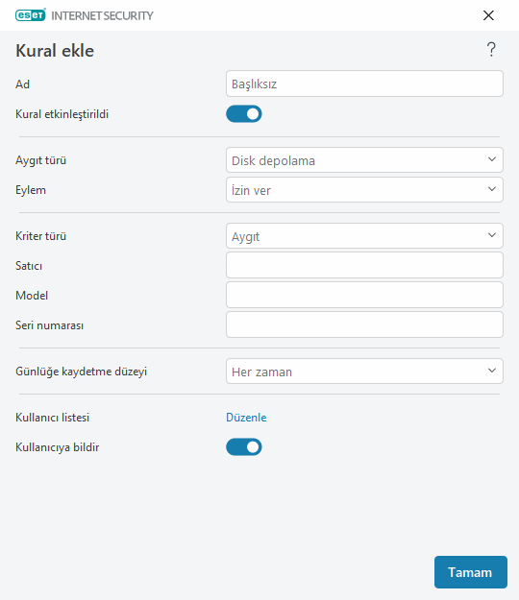Confirm with the Tamam button
This screenshot has width=519, height=600.
tap(471, 572)
